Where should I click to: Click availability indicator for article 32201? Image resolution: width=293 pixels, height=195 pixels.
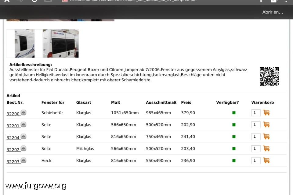point(234,125)
